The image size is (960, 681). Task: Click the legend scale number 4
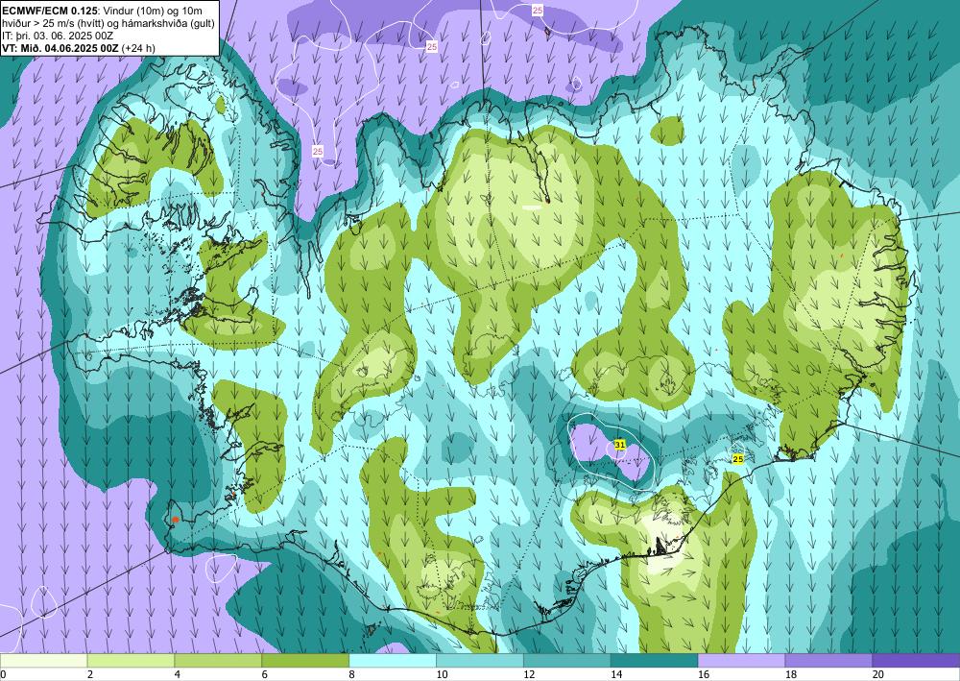click(177, 675)
